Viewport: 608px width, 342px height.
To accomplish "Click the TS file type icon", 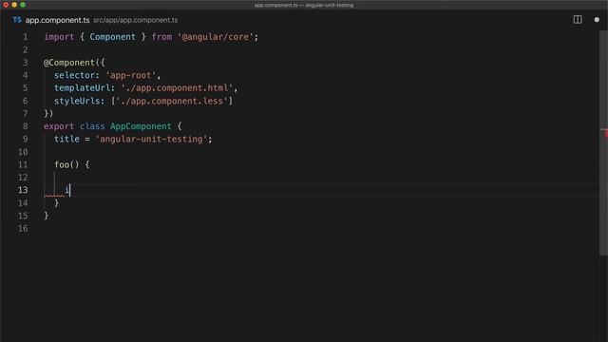I will (17, 20).
